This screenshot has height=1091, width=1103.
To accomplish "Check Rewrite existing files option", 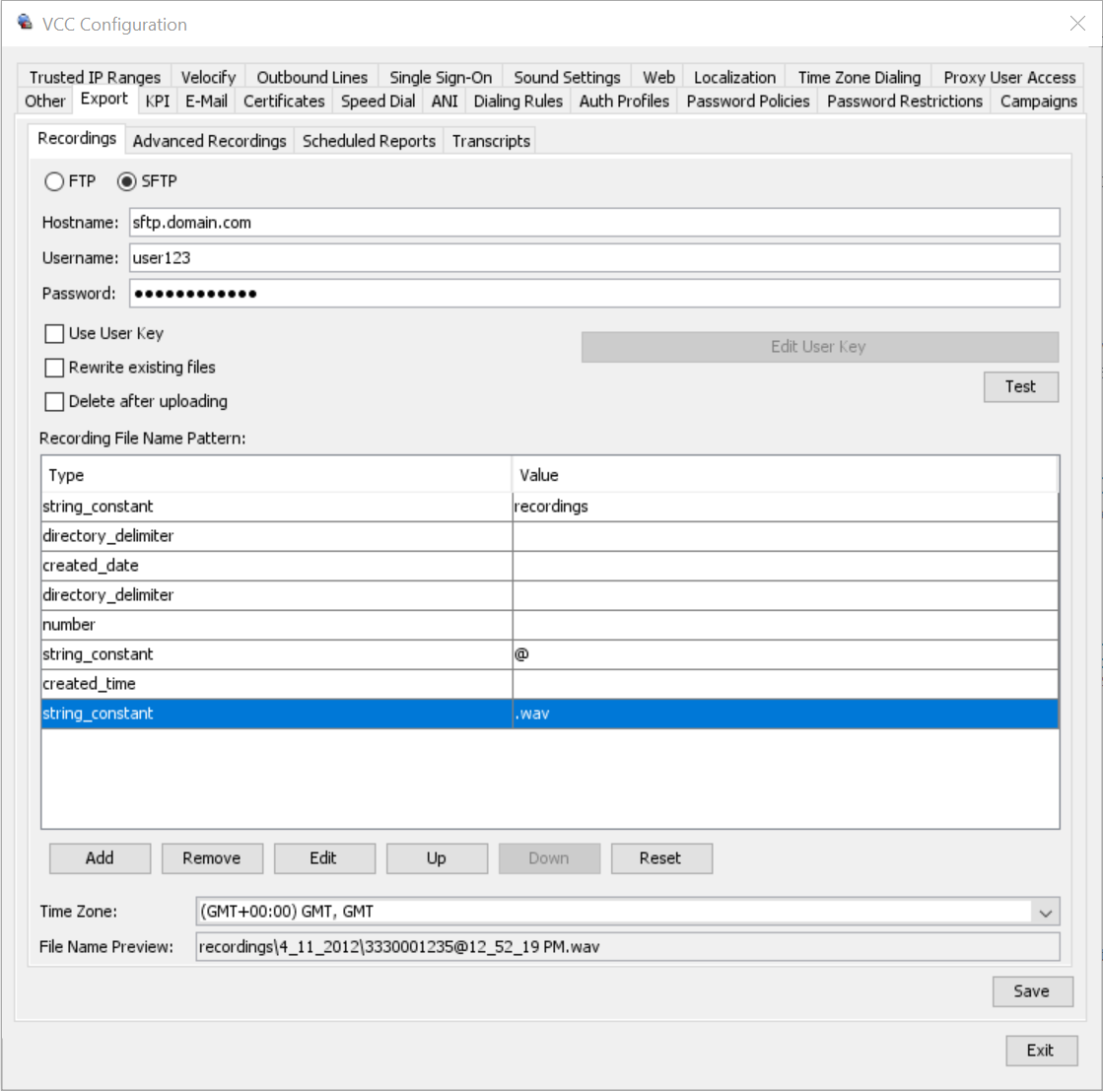I will [x=55, y=368].
